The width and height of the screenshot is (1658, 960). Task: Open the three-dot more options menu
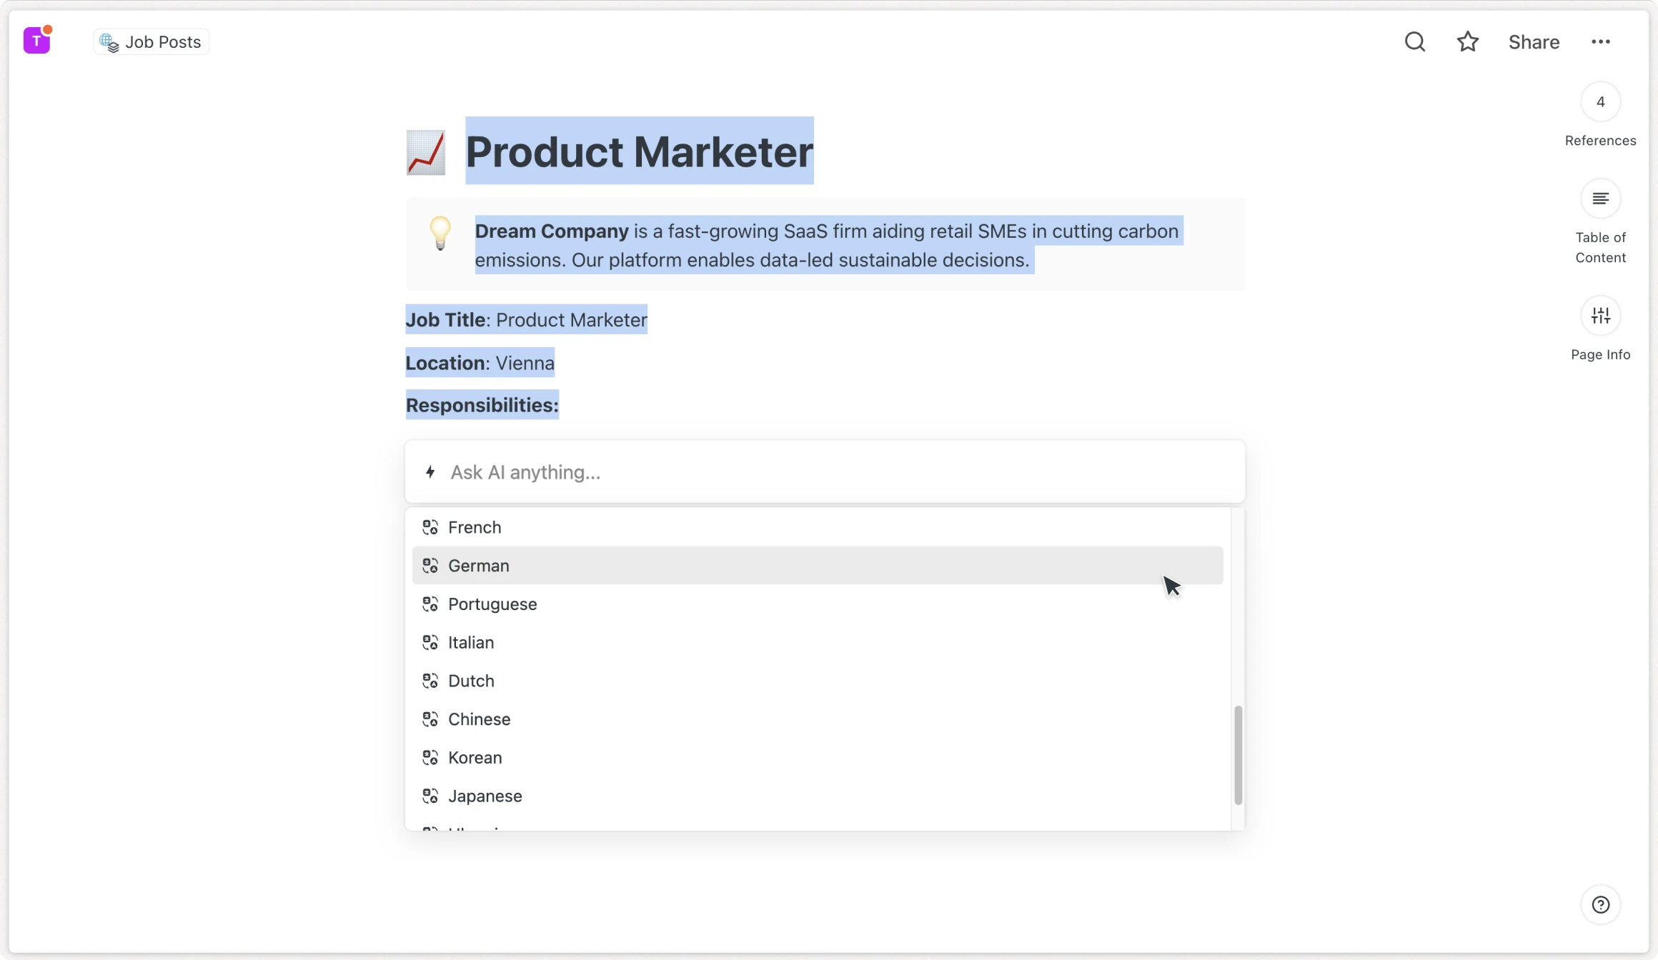[1600, 42]
